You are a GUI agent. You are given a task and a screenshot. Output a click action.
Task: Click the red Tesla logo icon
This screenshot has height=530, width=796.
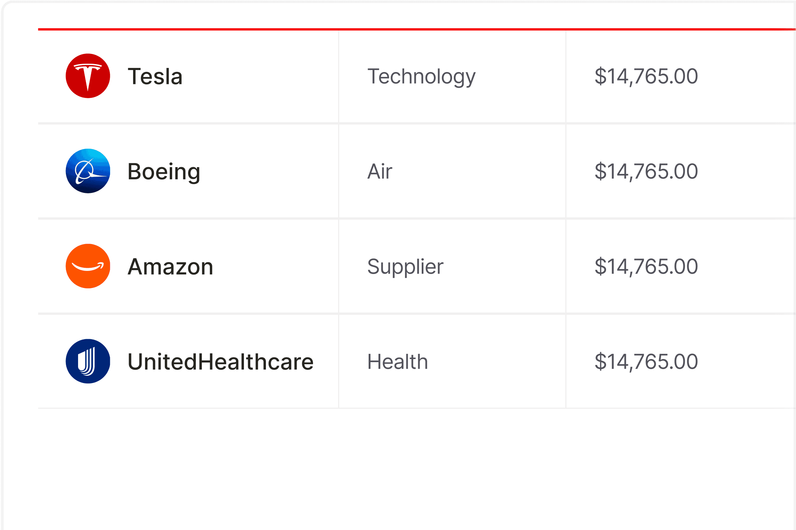pos(88,76)
